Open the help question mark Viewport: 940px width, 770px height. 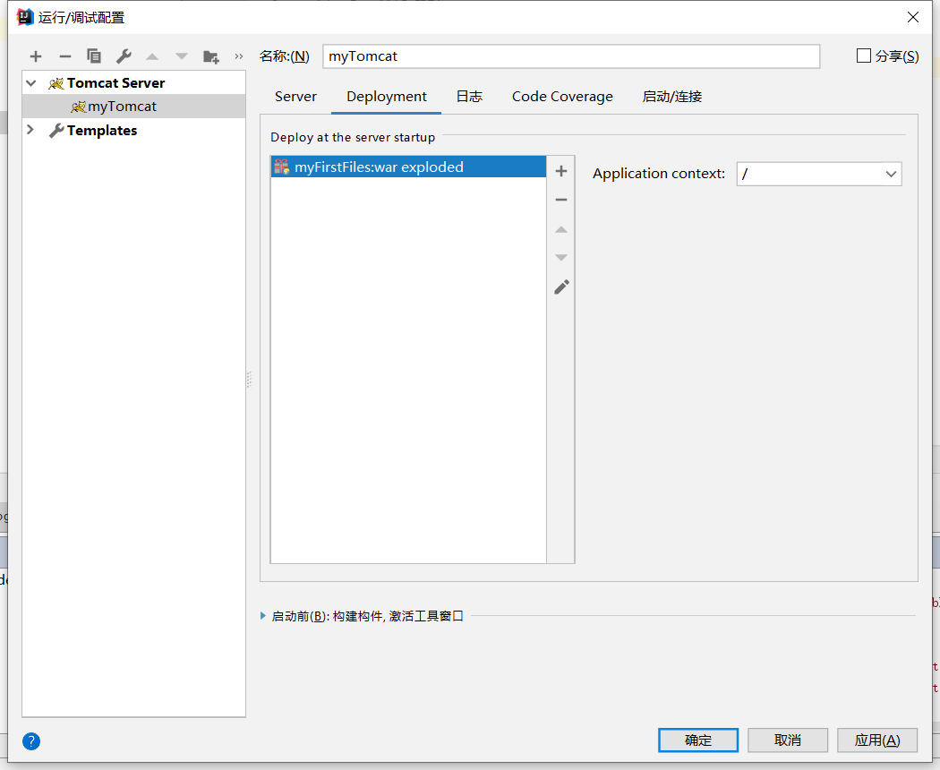pos(31,741)
